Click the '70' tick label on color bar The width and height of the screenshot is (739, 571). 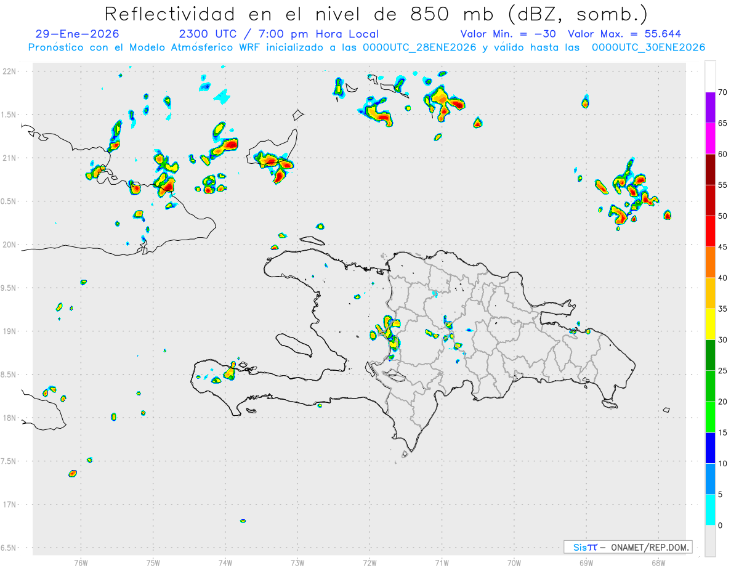(x=722, y=92)
